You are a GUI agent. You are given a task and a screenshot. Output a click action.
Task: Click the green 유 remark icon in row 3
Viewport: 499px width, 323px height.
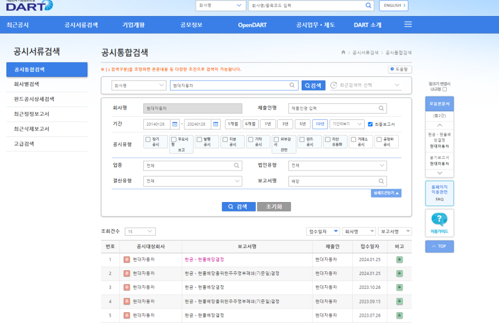tap(399, 287)
